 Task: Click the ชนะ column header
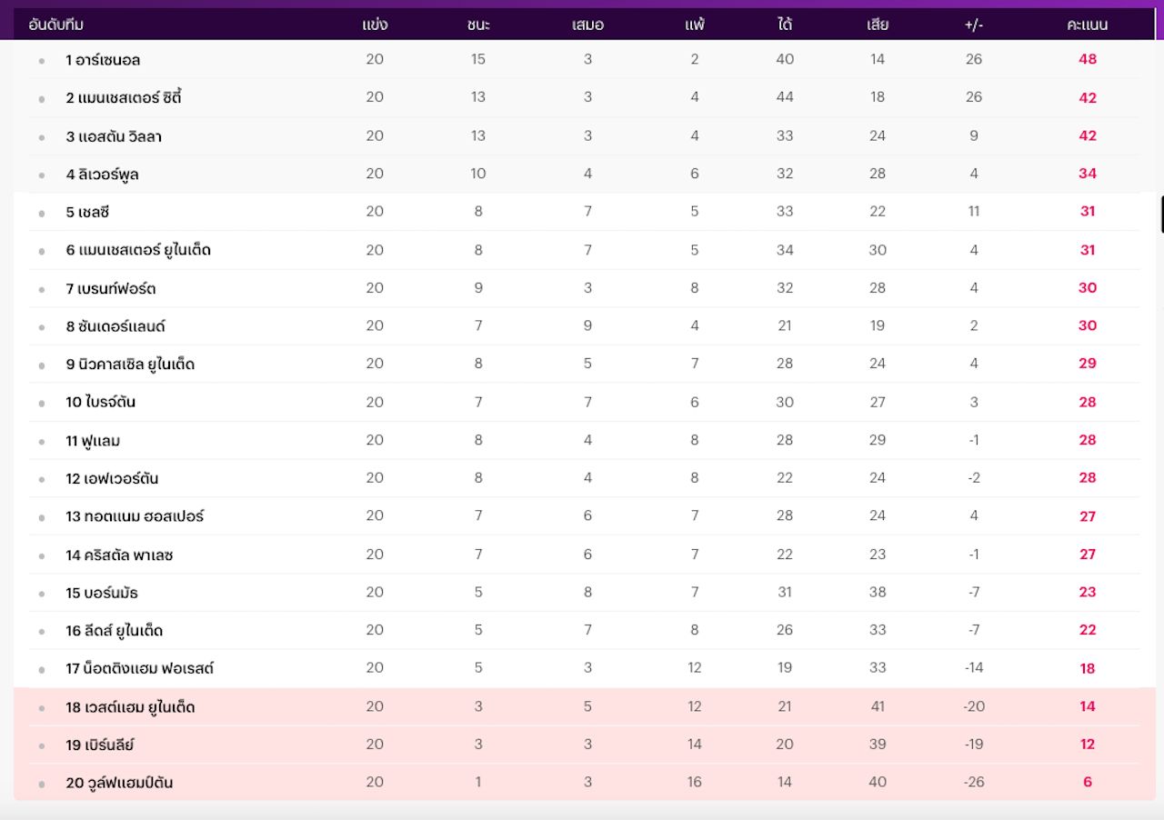[478, 25]
